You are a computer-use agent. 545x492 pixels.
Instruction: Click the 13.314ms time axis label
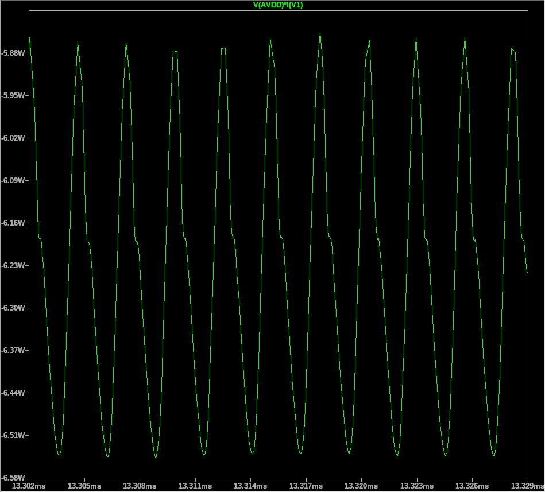[250, 486]
